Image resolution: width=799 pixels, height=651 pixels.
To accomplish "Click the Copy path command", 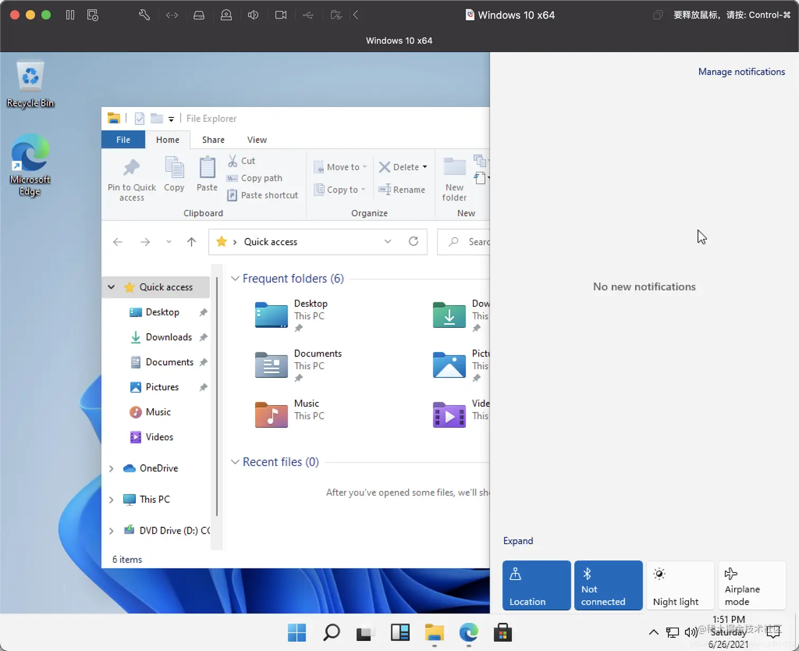I will (254, 178).
